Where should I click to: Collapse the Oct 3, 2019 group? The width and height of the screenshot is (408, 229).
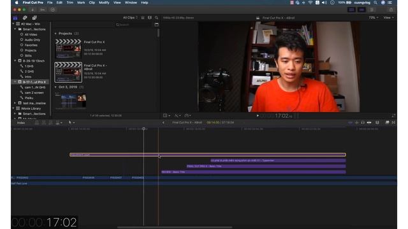coord(55,87)
